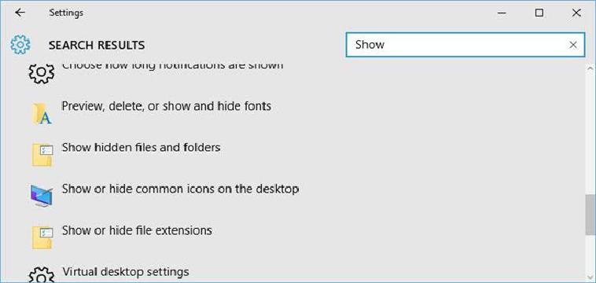Image resolution: width=596 pixels, height=283 pixels.
Task: Go back using the arrow beside Settings
Action: click(20, 13)
